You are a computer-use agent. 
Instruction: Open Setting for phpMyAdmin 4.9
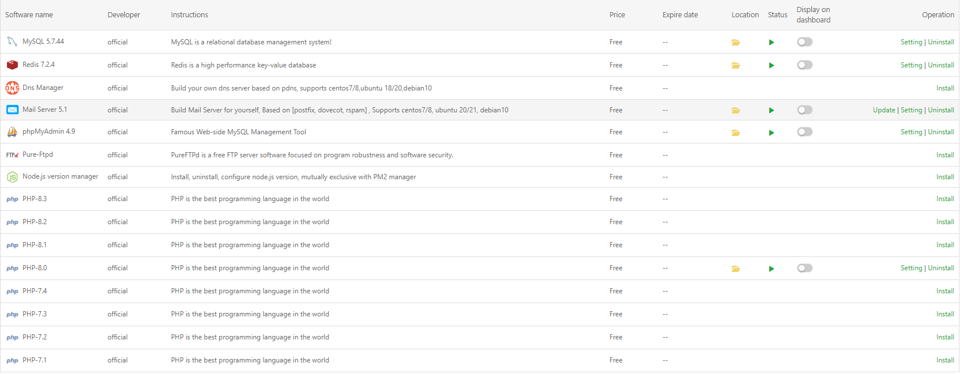click(x=912, y=132)
